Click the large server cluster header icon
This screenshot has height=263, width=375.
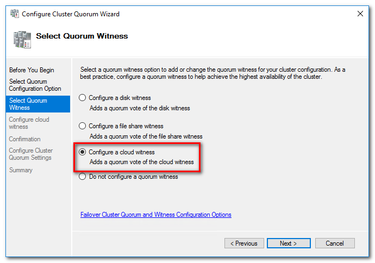[x=22, y=40]
